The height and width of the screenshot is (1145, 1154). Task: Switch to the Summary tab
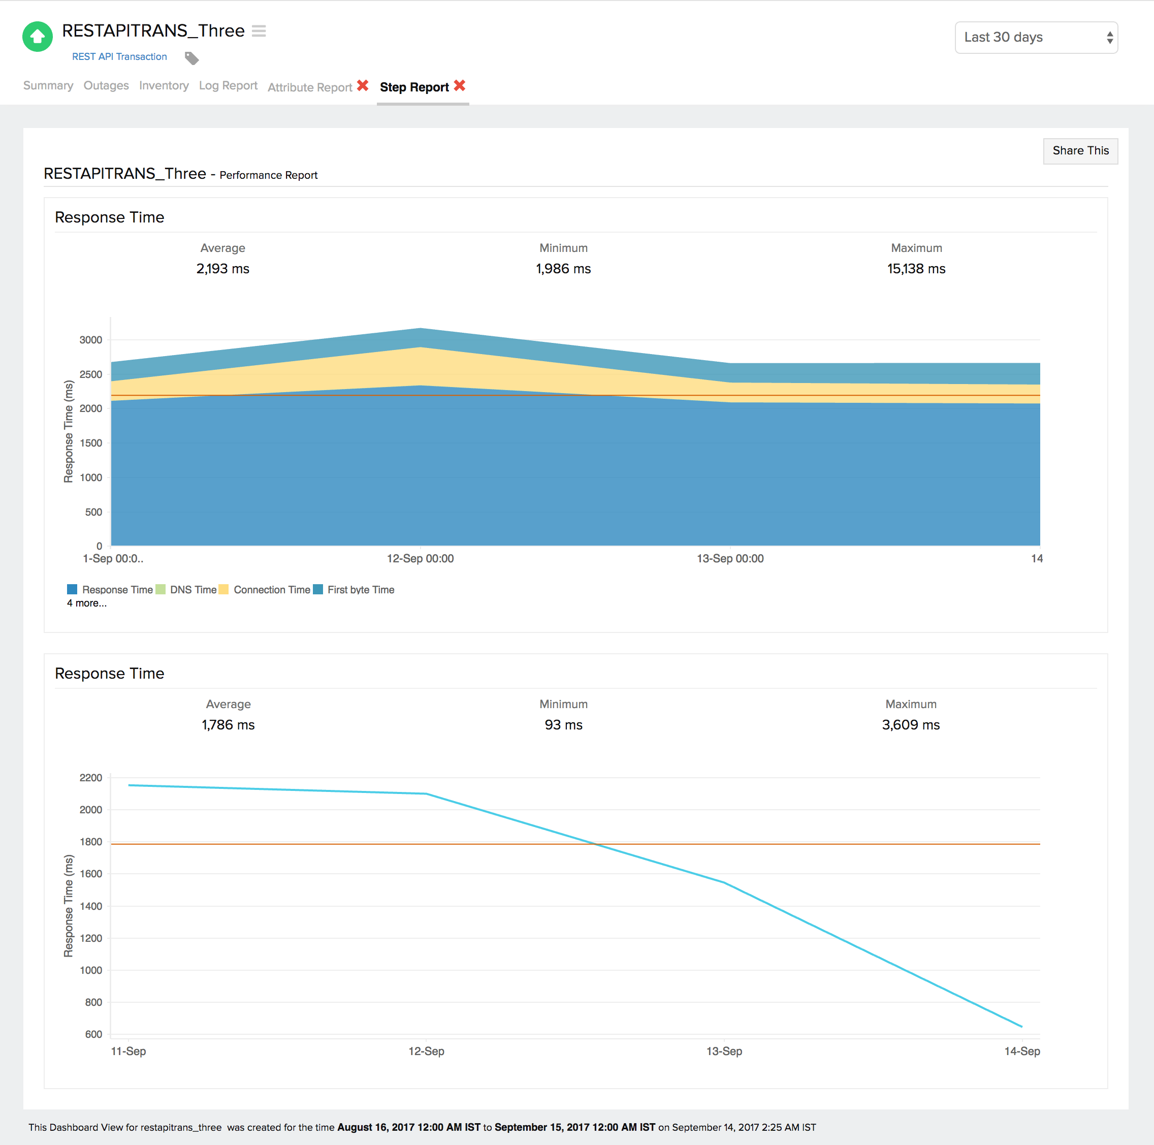[x=48, y=85]
